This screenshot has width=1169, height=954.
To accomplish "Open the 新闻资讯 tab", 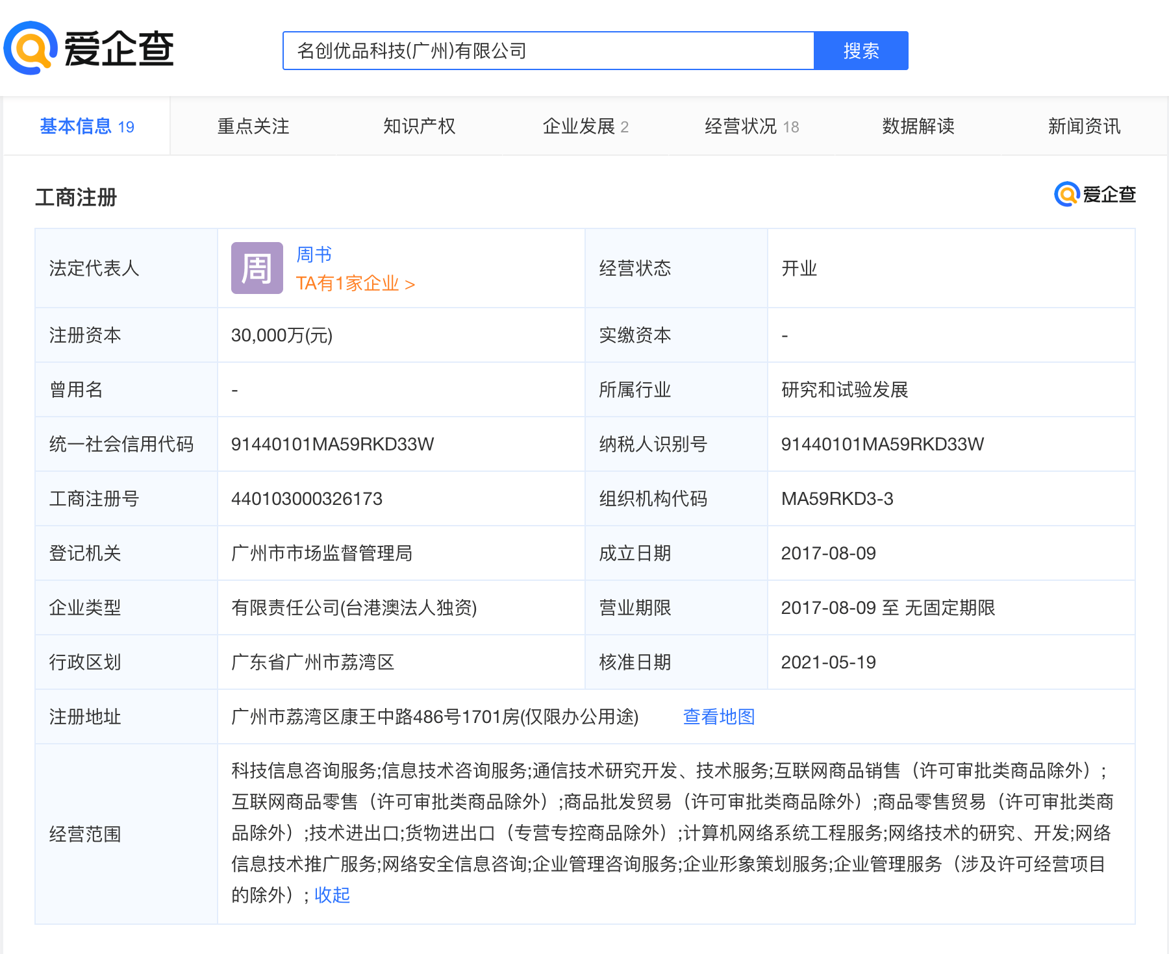I will coord(1085,127).
